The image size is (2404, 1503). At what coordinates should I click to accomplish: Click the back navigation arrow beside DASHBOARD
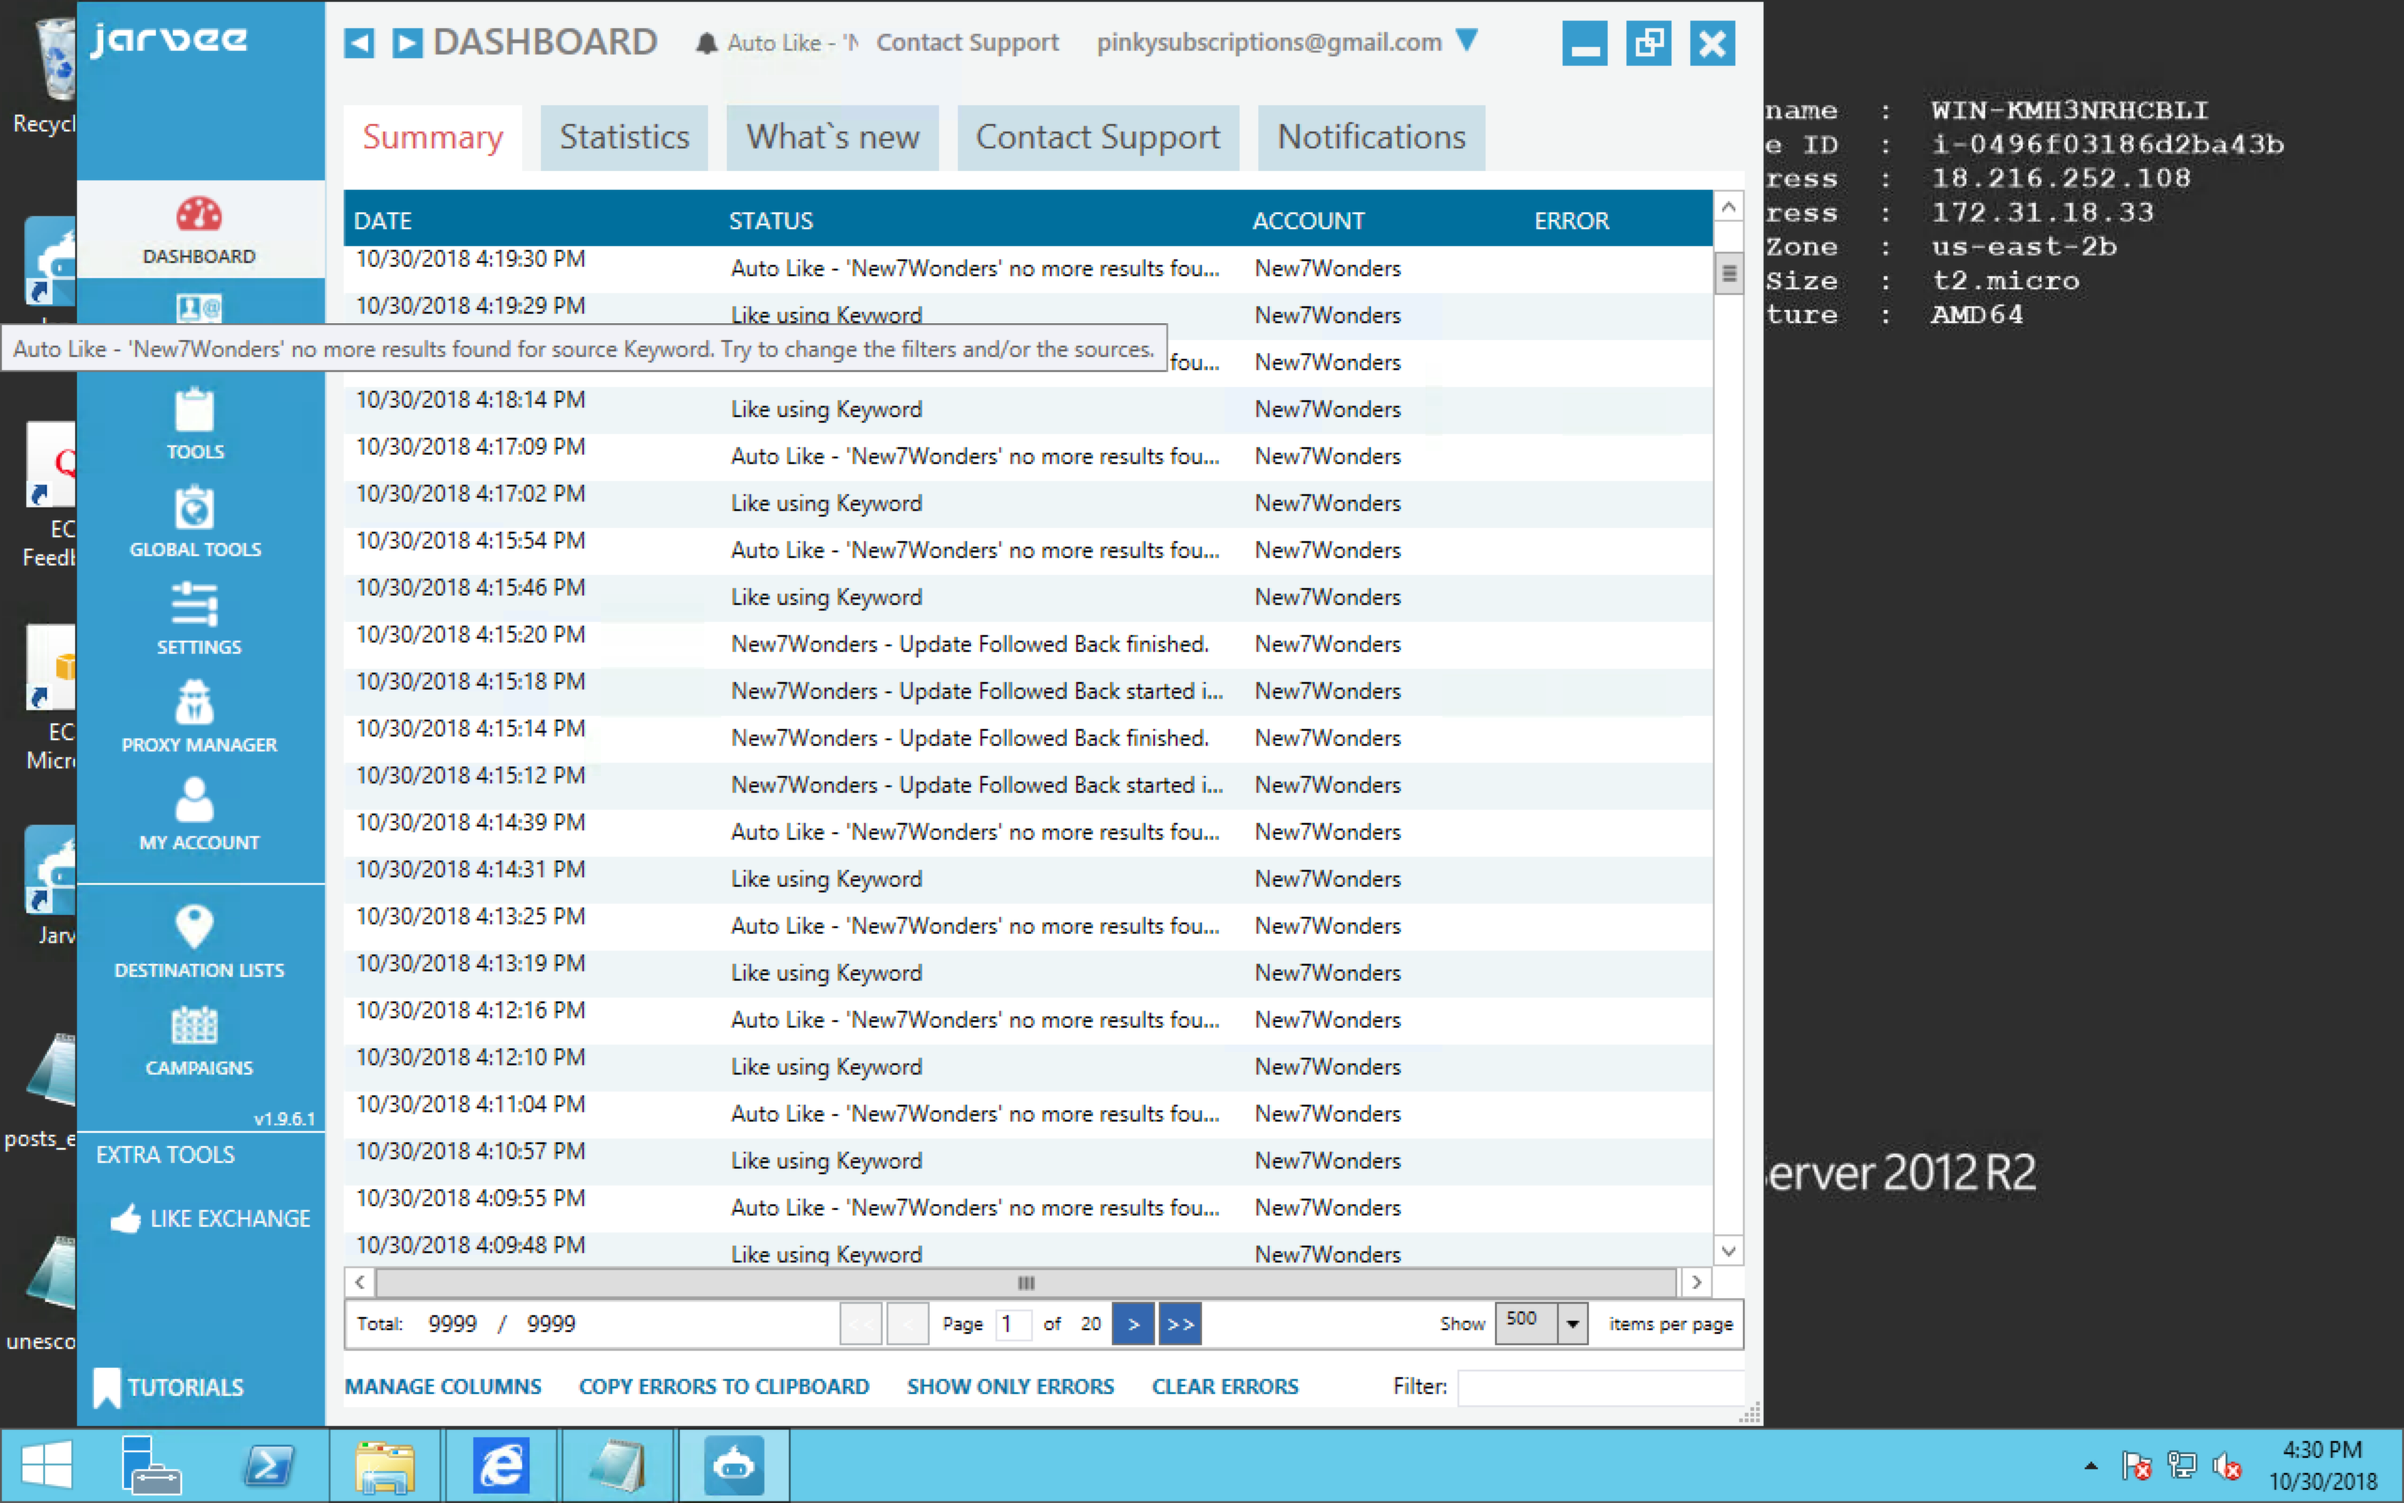pos(359,43)
